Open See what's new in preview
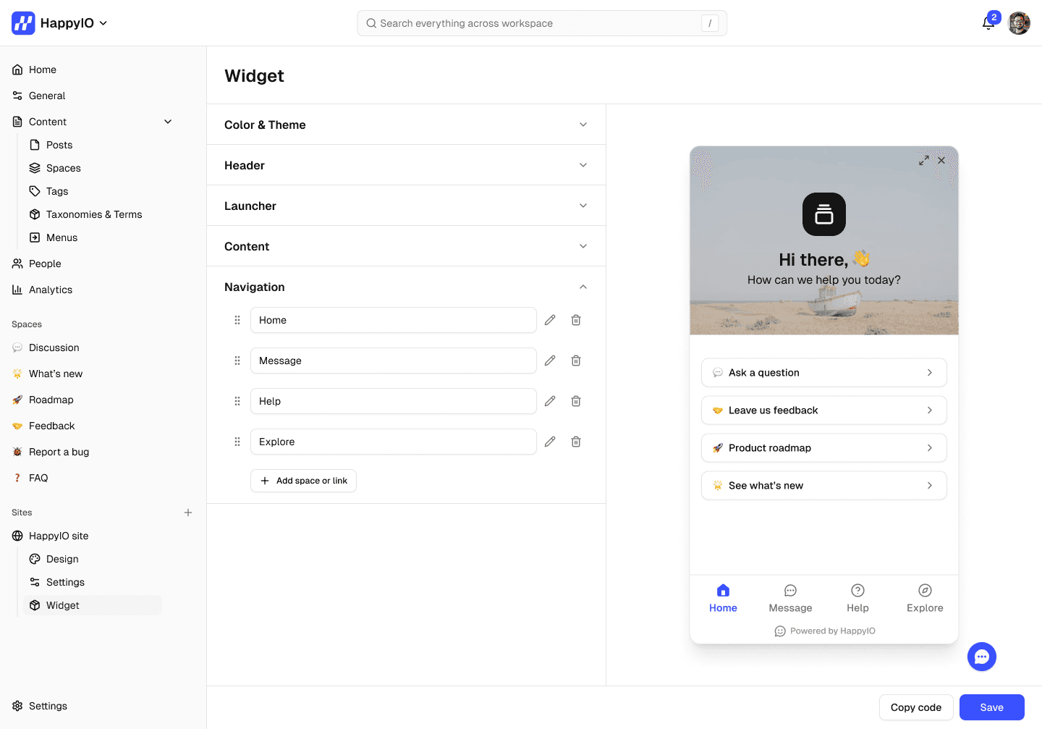 (824, 486)
